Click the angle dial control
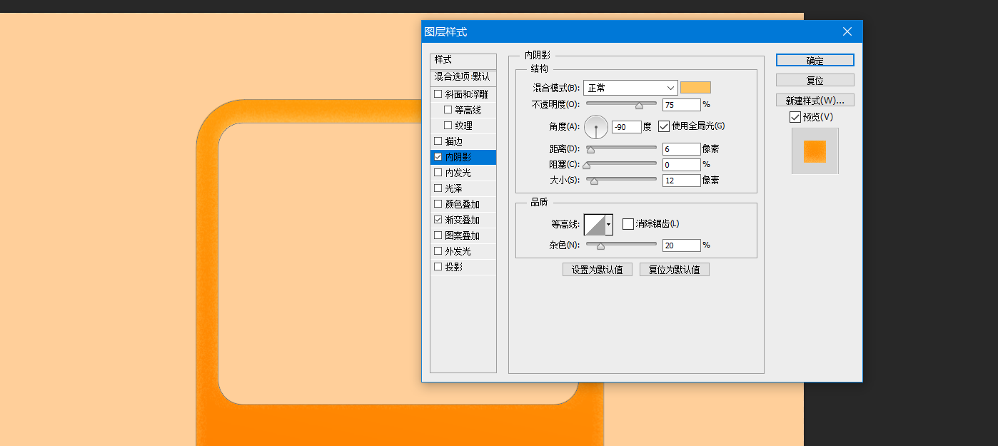This screenshot has width=998, height=446. click(x=596, y=127)
